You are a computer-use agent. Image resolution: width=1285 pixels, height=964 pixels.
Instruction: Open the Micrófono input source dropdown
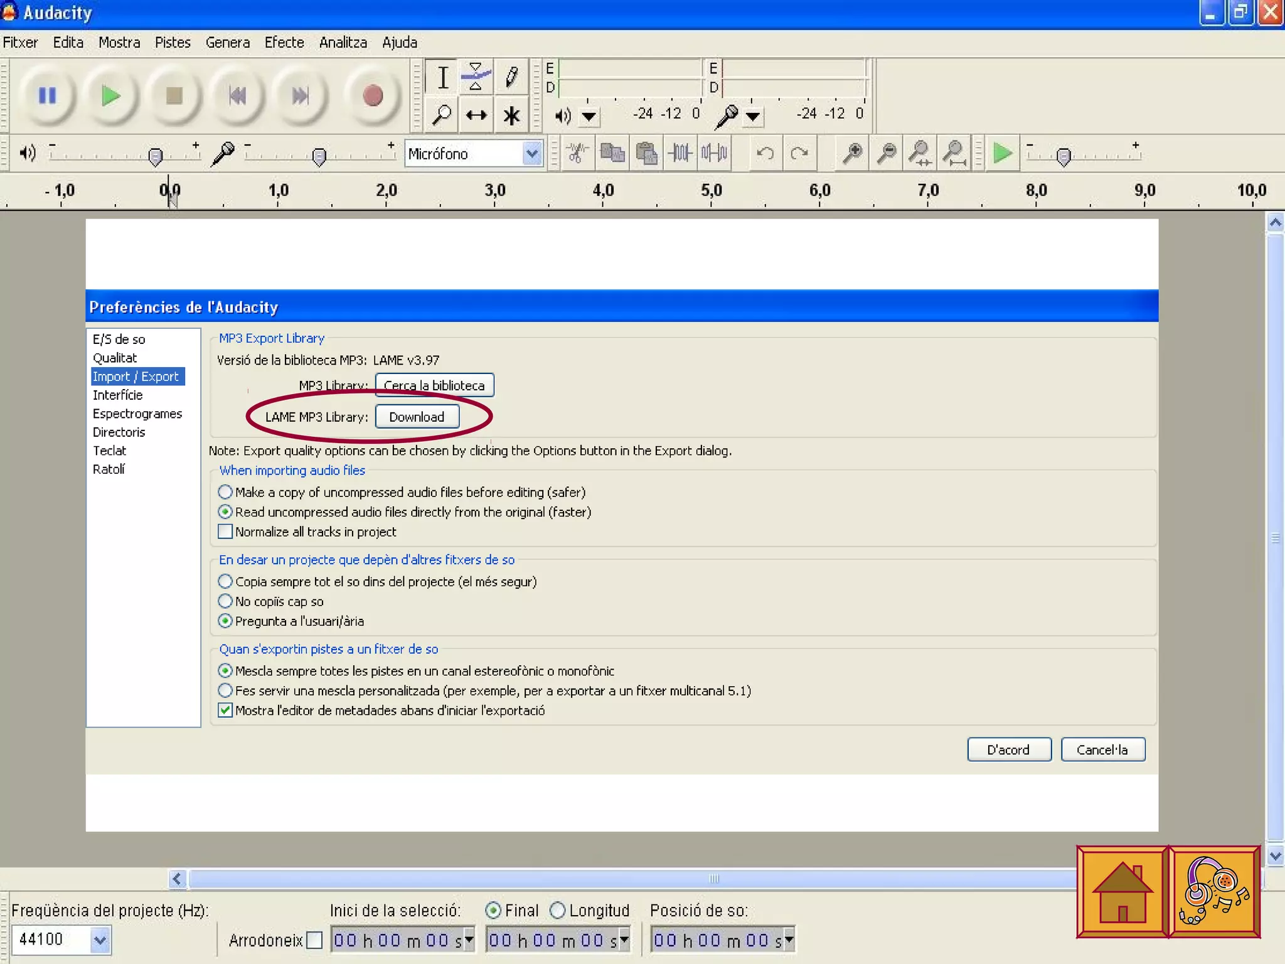(x=531, y=154)
